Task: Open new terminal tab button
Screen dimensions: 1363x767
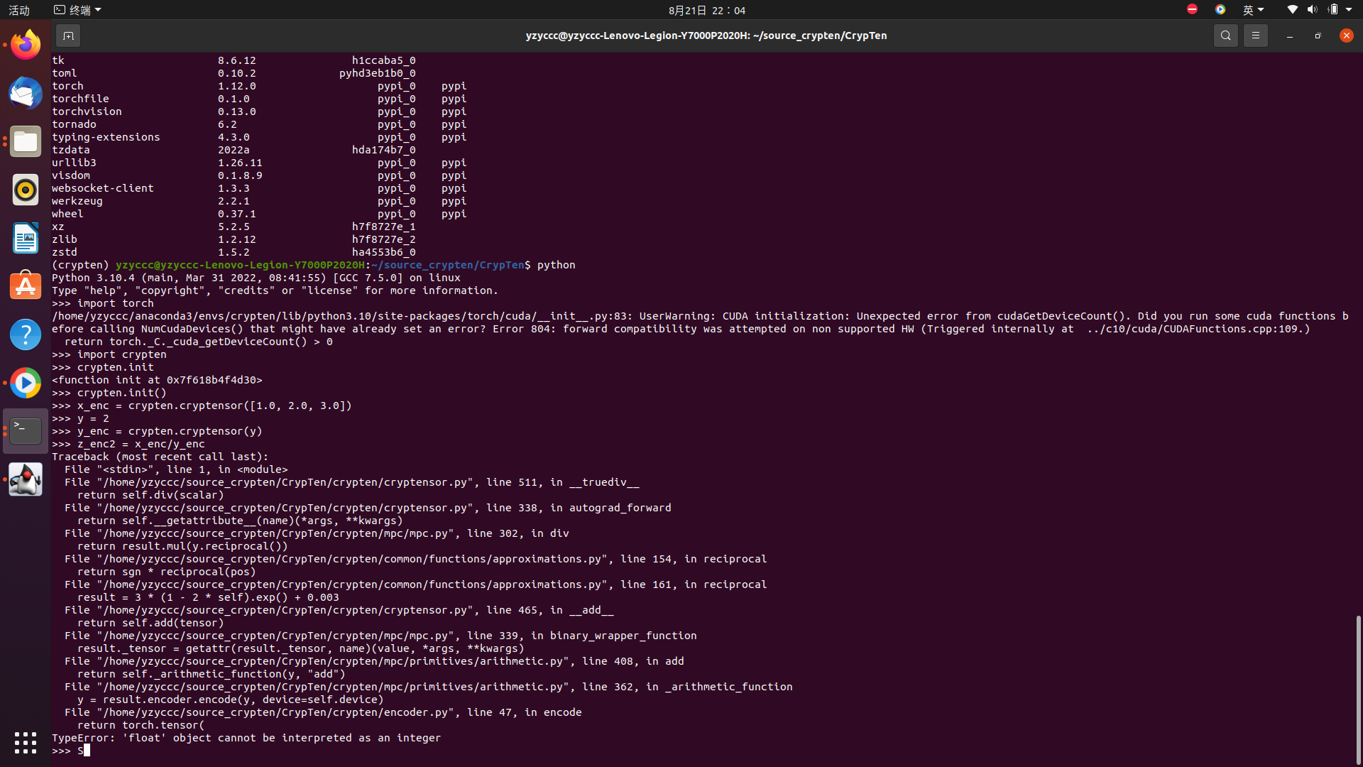Action: coord(68,36)
